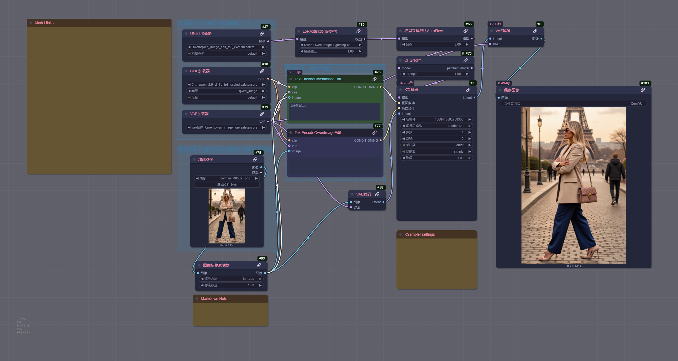The image size is (678, 361).
Task: Collapse the Model links note node
Action: 31,23
